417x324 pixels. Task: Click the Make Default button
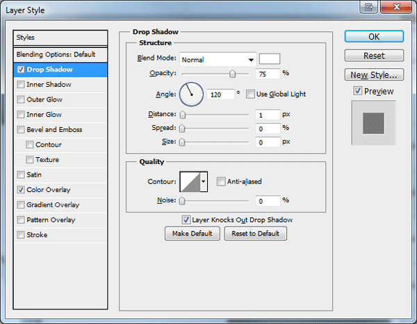click(x=193, y=234)
